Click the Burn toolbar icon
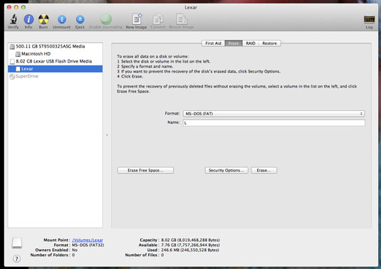This screenshot has height=269, width=381. [x=43, y=19]
